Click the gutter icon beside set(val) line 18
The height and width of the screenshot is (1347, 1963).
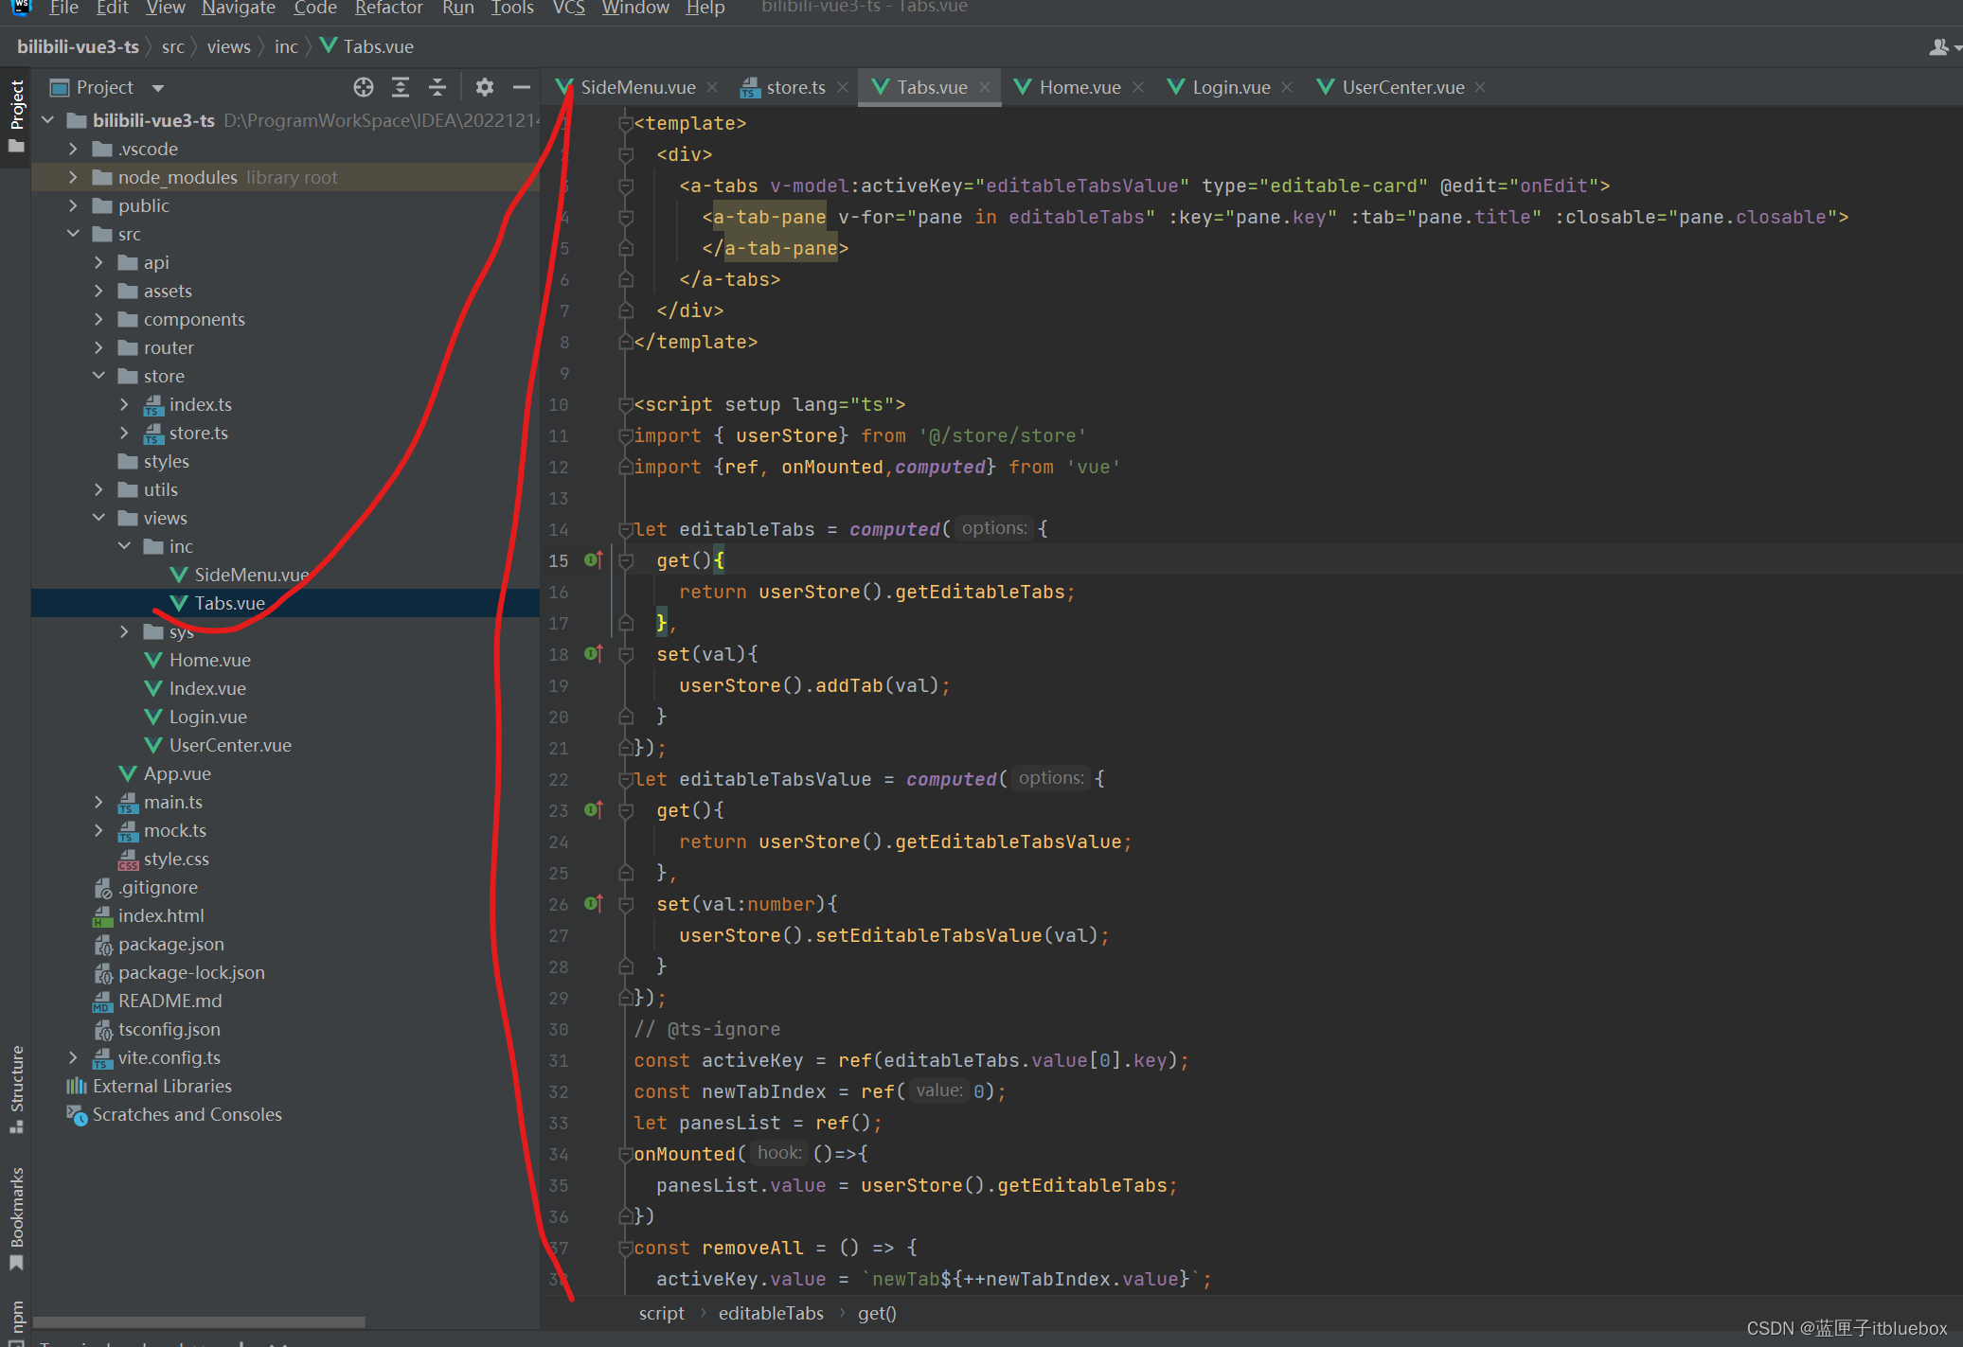tap(594, 653)
